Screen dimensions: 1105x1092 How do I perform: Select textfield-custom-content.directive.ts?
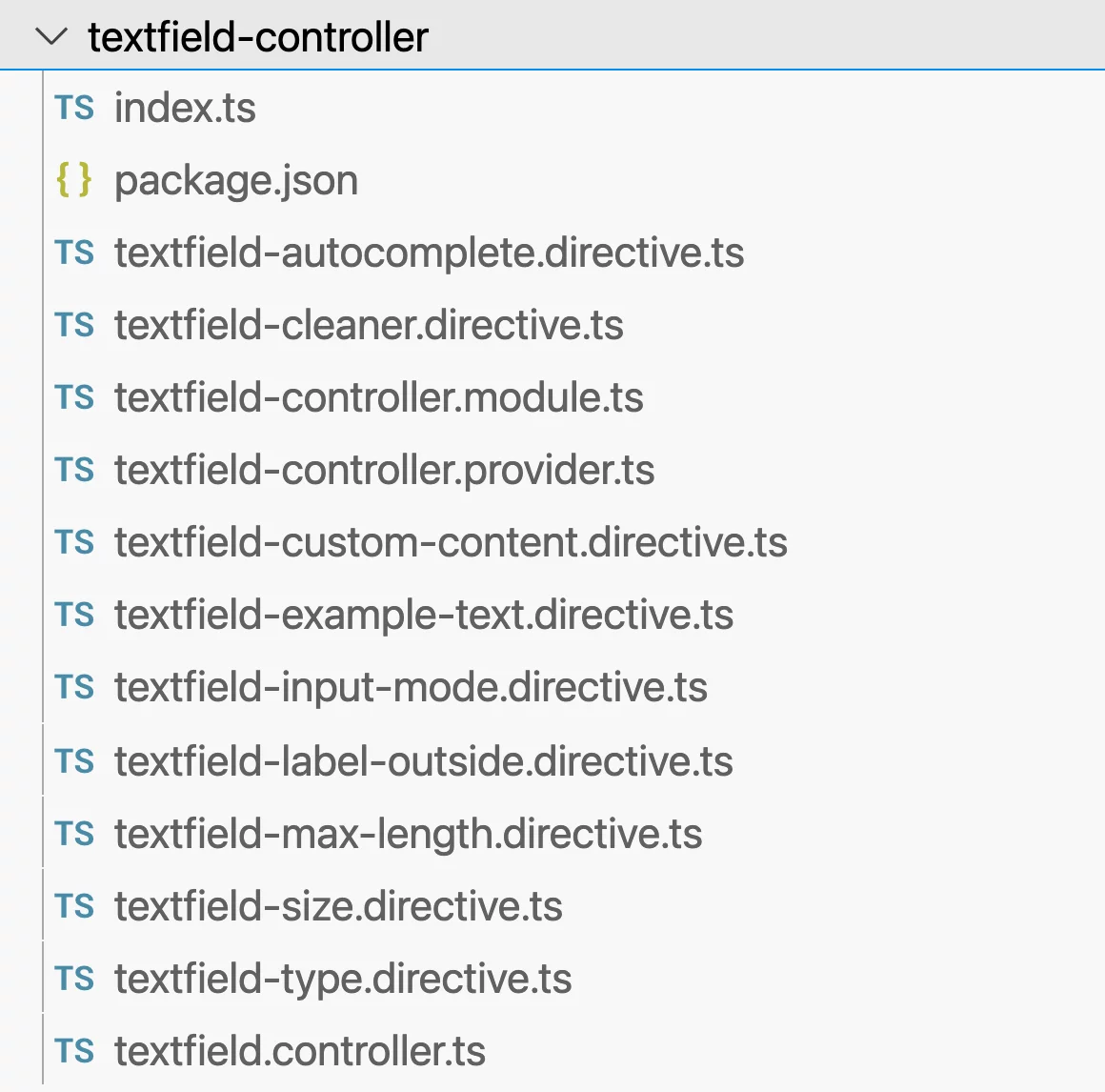click(x=451, y=542)
